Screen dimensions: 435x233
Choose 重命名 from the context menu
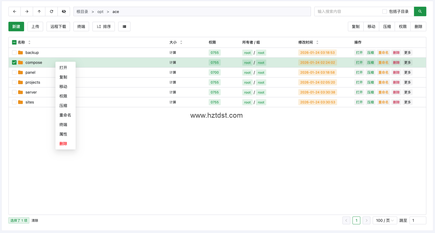point(65,115)
